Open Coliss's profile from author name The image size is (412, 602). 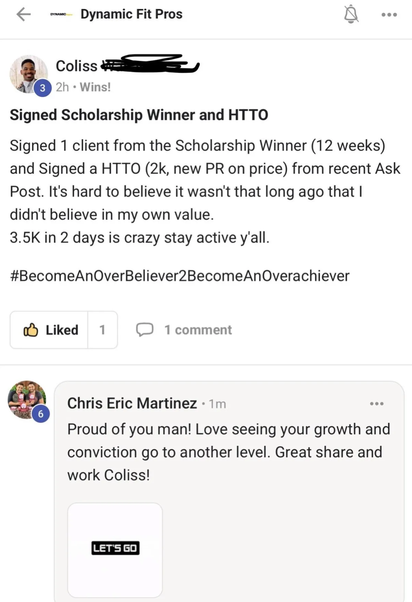(77, 66)
